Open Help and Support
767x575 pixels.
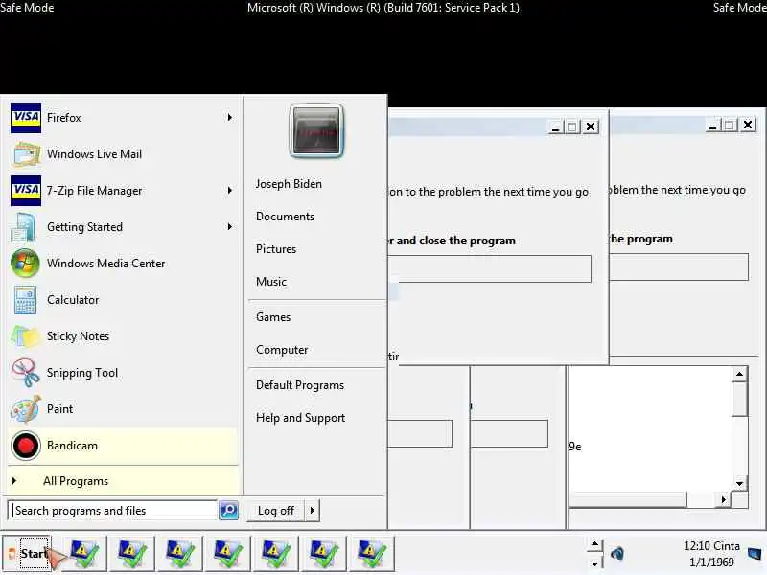(x=300, y=418)
